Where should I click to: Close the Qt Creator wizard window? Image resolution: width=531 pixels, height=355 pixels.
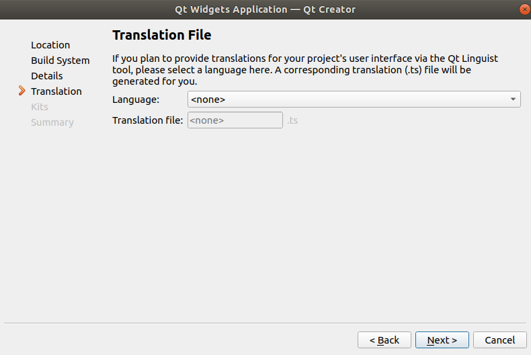[x=524, y=9]
